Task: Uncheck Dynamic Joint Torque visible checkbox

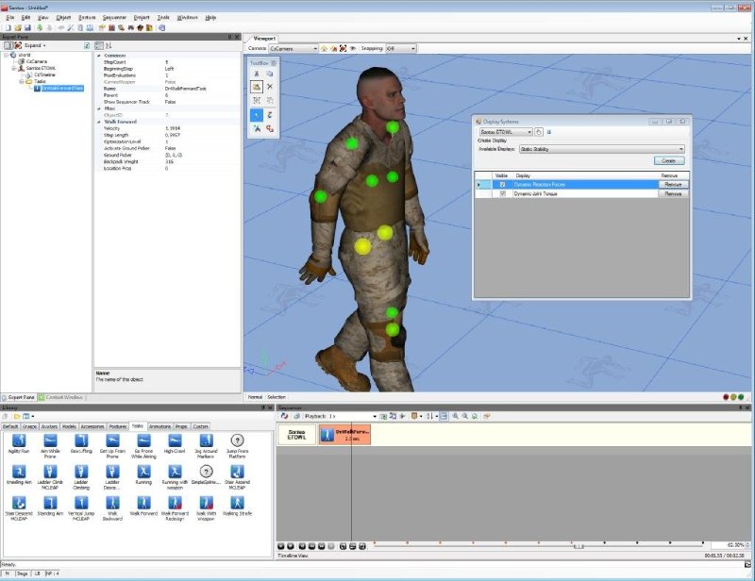Action: click(x=502, y=193)
